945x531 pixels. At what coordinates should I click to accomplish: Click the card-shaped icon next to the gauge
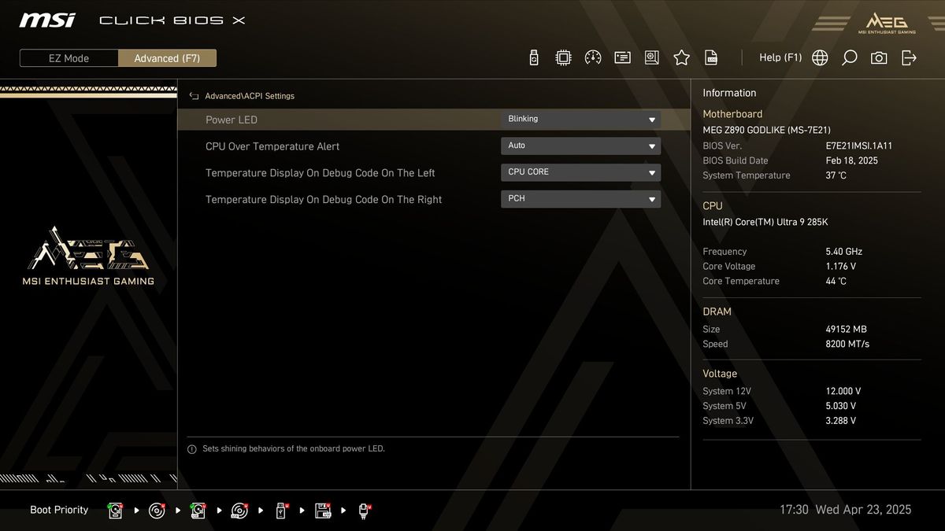tap(623, 57)
